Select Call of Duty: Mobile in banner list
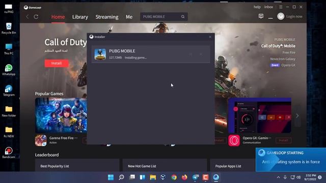Image resolution: width=326 pixels, height=183 pixels. tap(278, 46)
